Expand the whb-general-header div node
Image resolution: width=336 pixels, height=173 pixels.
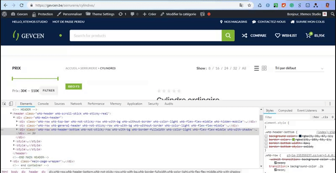coord(17,126)
